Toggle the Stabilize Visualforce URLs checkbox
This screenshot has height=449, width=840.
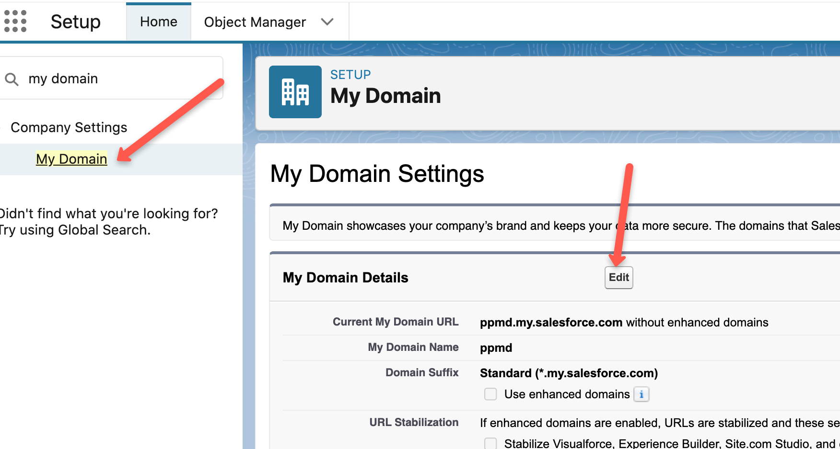point(490,443)
